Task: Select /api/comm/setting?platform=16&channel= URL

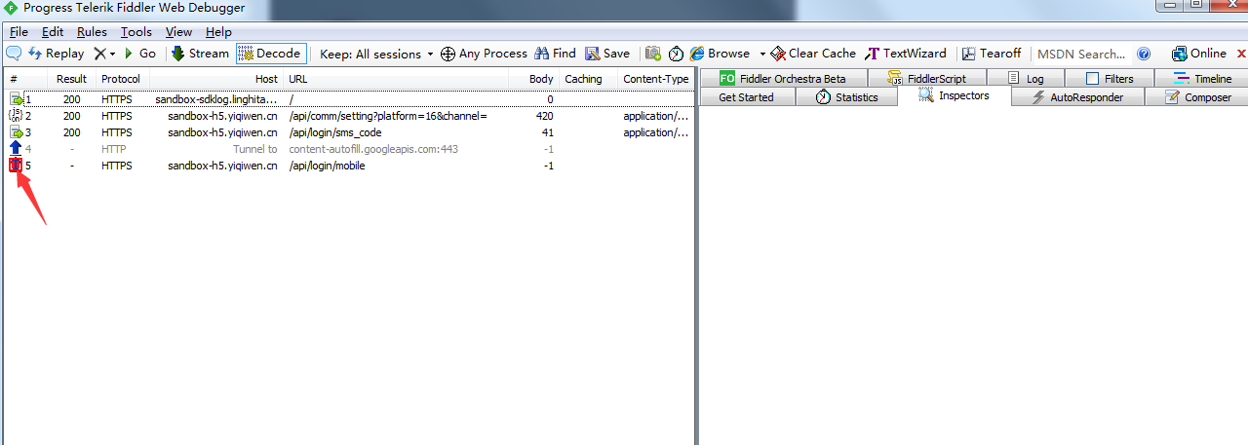Action: 388,116
